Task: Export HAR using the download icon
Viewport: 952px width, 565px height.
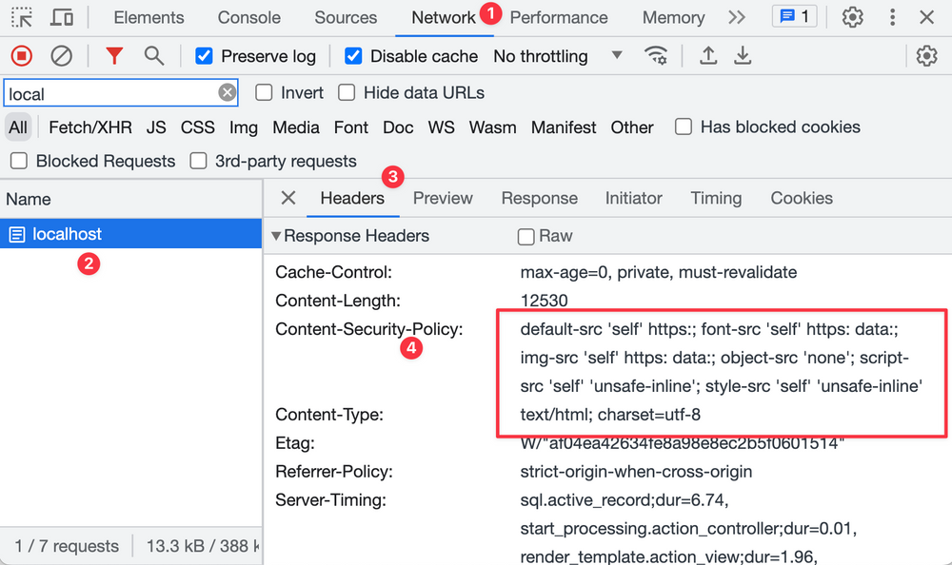Action: point(743,56)
